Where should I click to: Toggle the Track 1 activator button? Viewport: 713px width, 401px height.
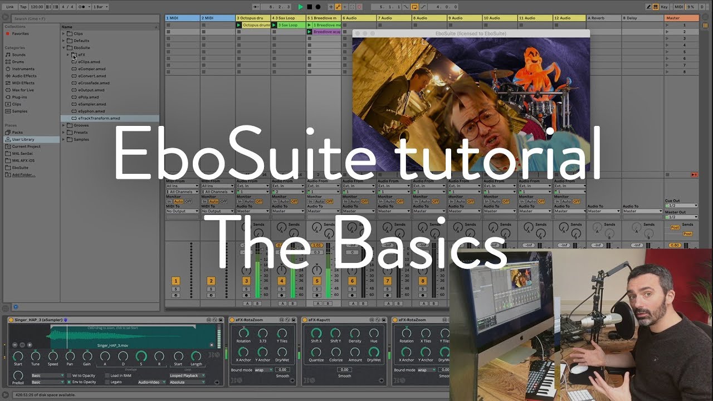point(176,281)
